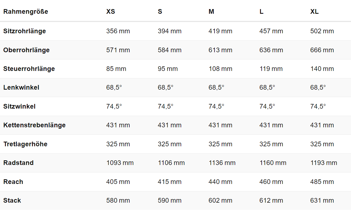Screen dimensions: 351x212
Task: Select the Tretlagerhöhe row label
Action: pyautogui.click(x=25, y=144)
